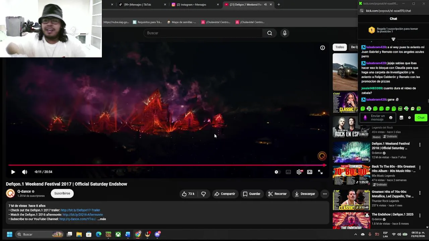This screenshot has width=429, height=241.
Task: Click the purple microphone icon in chat input
Action: [x=365, y=118]
